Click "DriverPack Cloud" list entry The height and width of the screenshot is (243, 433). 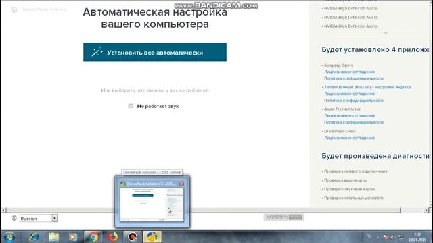point(340,131)
